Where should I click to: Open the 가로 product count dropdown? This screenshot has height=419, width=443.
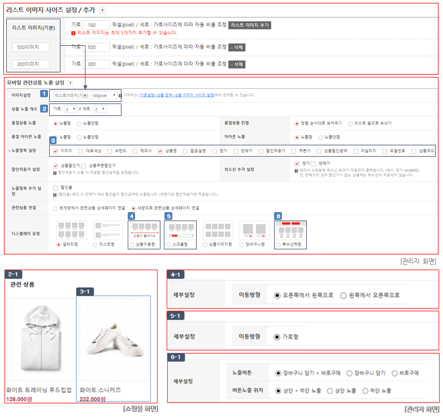click(71, 109)
